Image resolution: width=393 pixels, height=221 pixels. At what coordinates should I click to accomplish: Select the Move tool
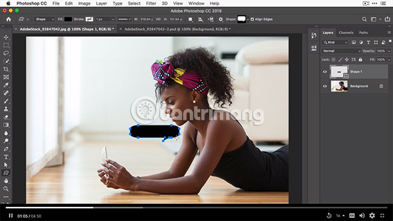[x=6, y=37]
